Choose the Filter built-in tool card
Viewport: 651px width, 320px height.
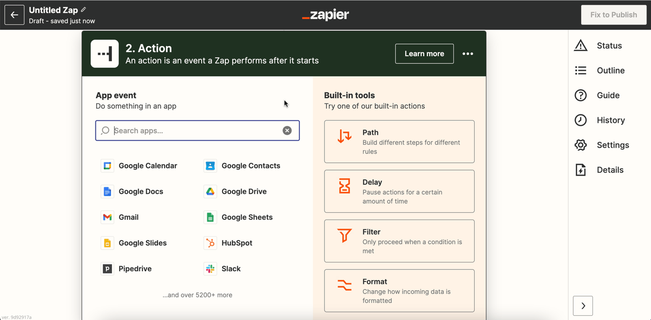coord(399,241)
